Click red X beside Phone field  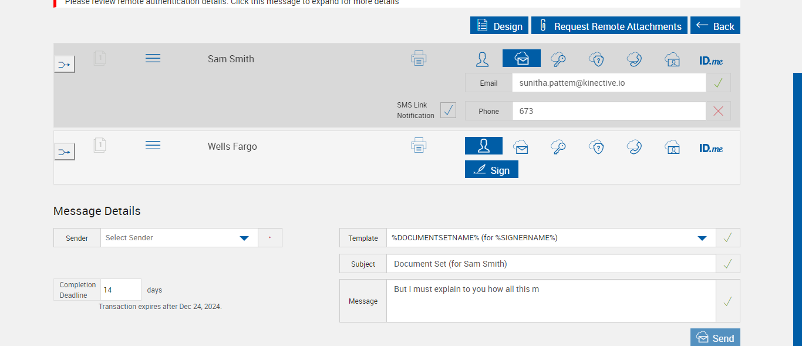(718, 111)
